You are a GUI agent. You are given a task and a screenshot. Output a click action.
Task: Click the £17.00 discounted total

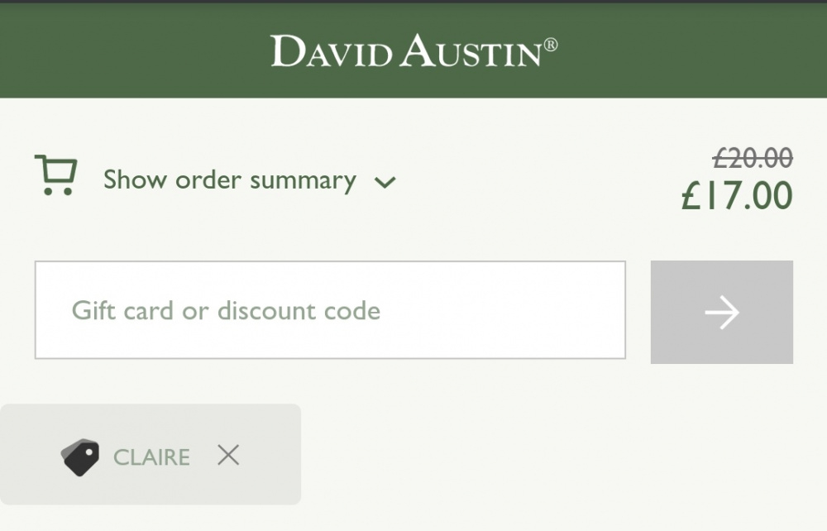click(x=737, y=196)
